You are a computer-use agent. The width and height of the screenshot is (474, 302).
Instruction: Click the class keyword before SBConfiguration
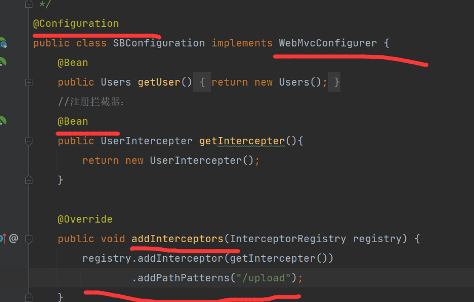pos(91,43)
